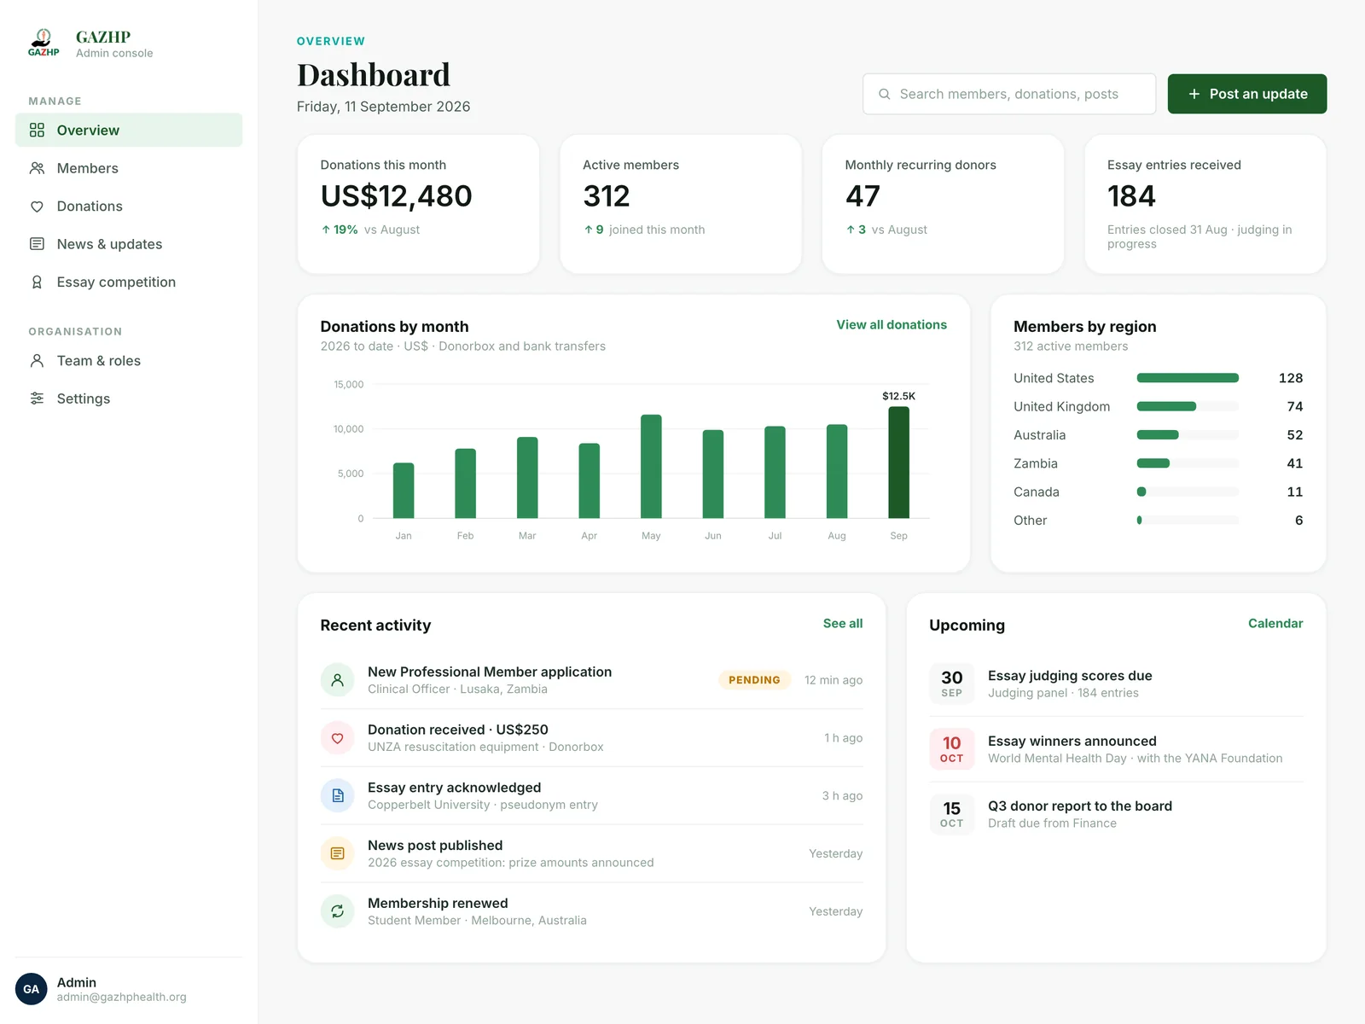The width and height of the screenshot is (1365, 1024).
Task: Click the May donations bar
Action: [x=651, y=466]
